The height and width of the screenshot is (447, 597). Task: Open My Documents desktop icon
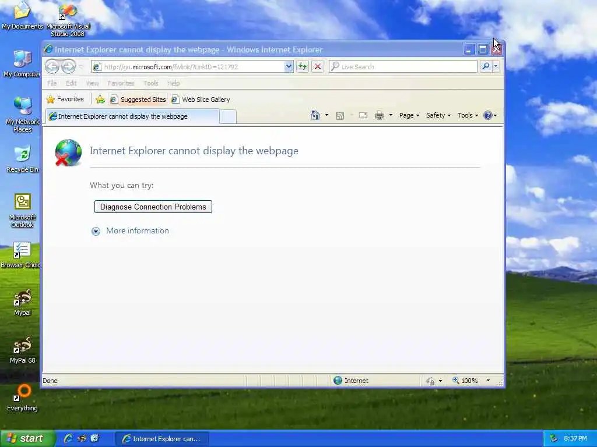[22, 15]
